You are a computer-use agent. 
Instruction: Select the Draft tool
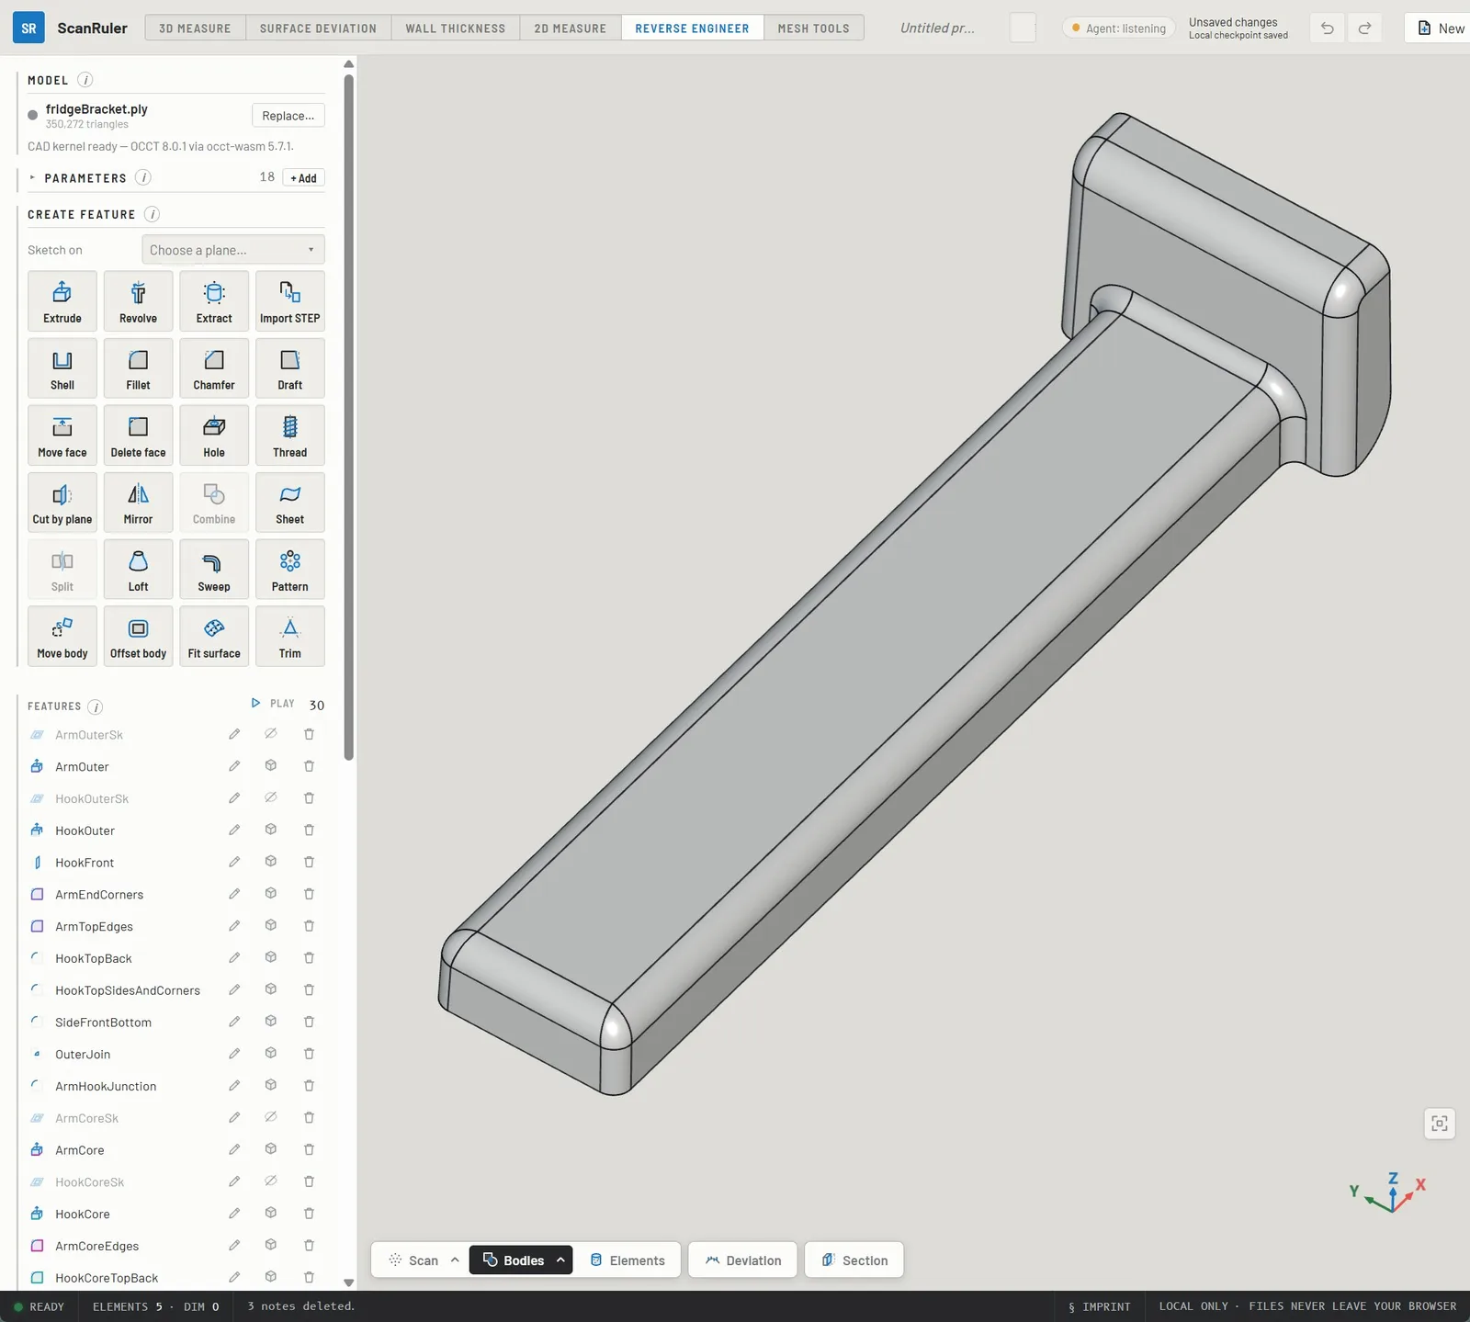click(290, 368)
